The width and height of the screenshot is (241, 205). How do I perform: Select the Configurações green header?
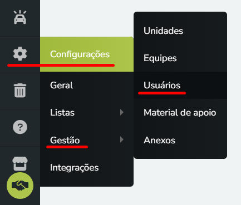[87, 54]
